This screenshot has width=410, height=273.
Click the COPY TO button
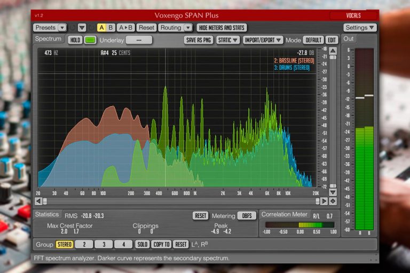pyautogui.click(x=161, y=245)
